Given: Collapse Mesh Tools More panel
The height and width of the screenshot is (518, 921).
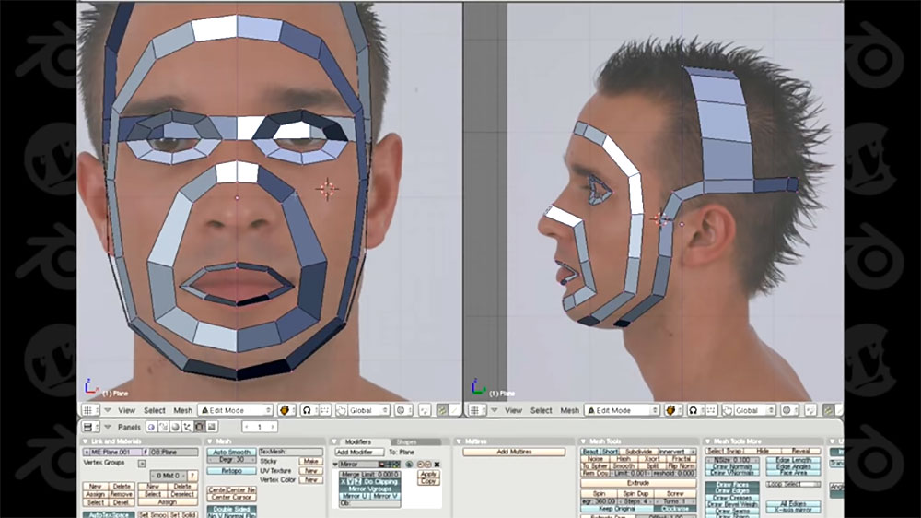Looking at the screenshot, I should pos(707,441).
